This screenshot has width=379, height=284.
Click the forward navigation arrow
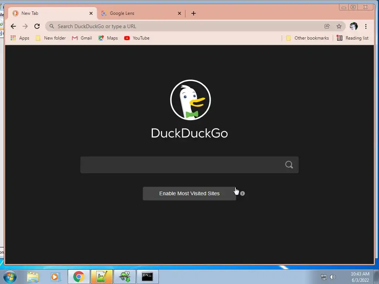(x=25, y=26)
